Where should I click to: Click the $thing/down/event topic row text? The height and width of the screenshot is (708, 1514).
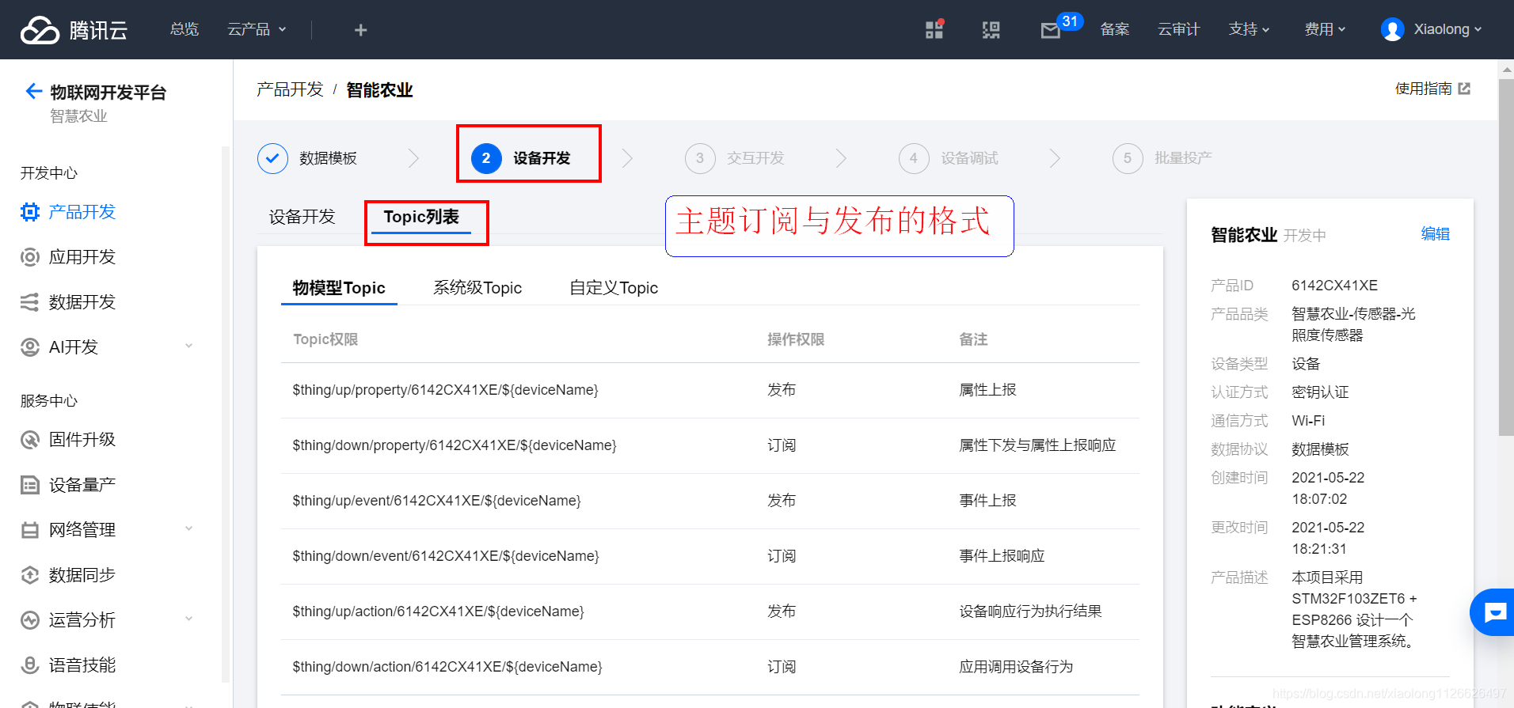[x=446, y=556]
